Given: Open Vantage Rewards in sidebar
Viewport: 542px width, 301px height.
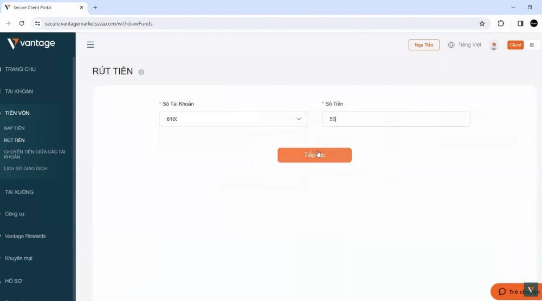Looking at the screenshot, I should point(25,236).
